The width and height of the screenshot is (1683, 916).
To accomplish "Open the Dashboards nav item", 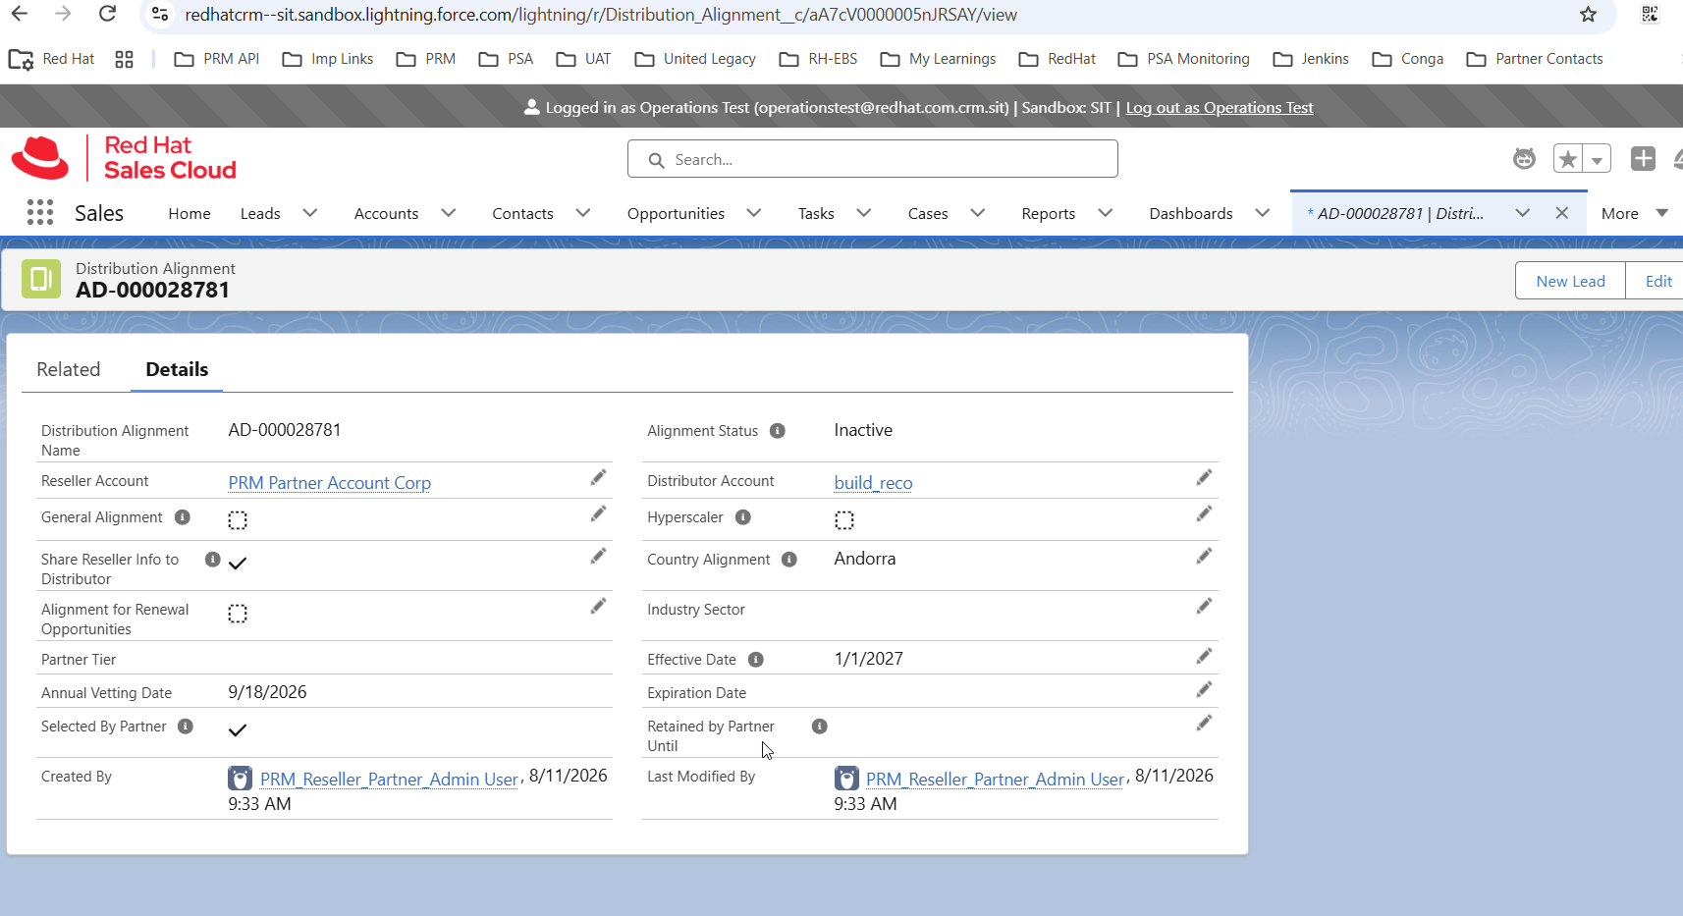I will [x=1191, y=213].
